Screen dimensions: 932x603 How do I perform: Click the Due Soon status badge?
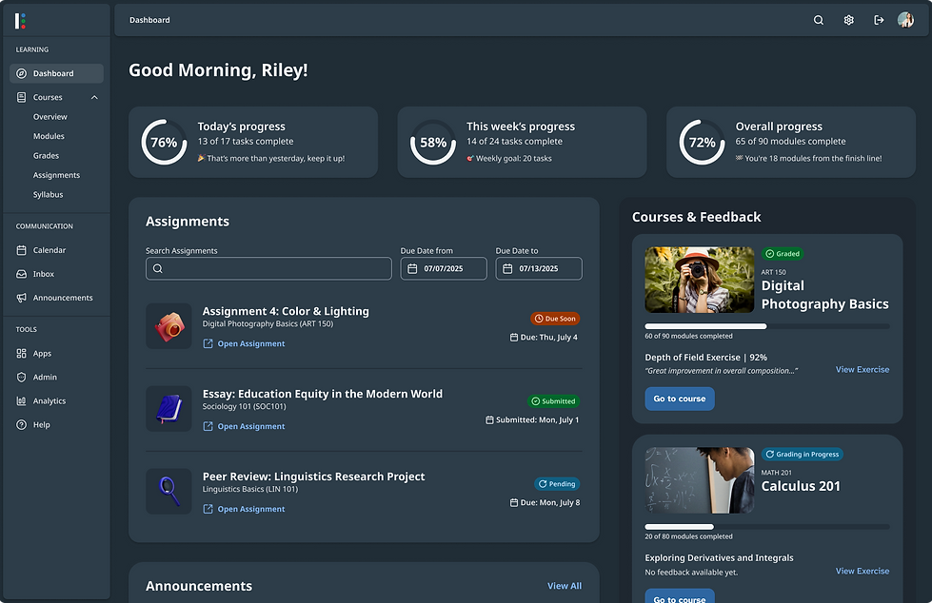click(x=555, y=319)
